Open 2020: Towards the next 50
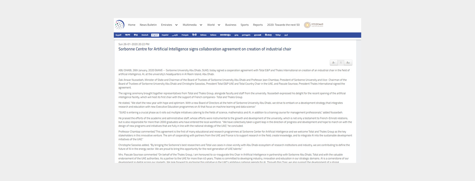 coord(284,25)
